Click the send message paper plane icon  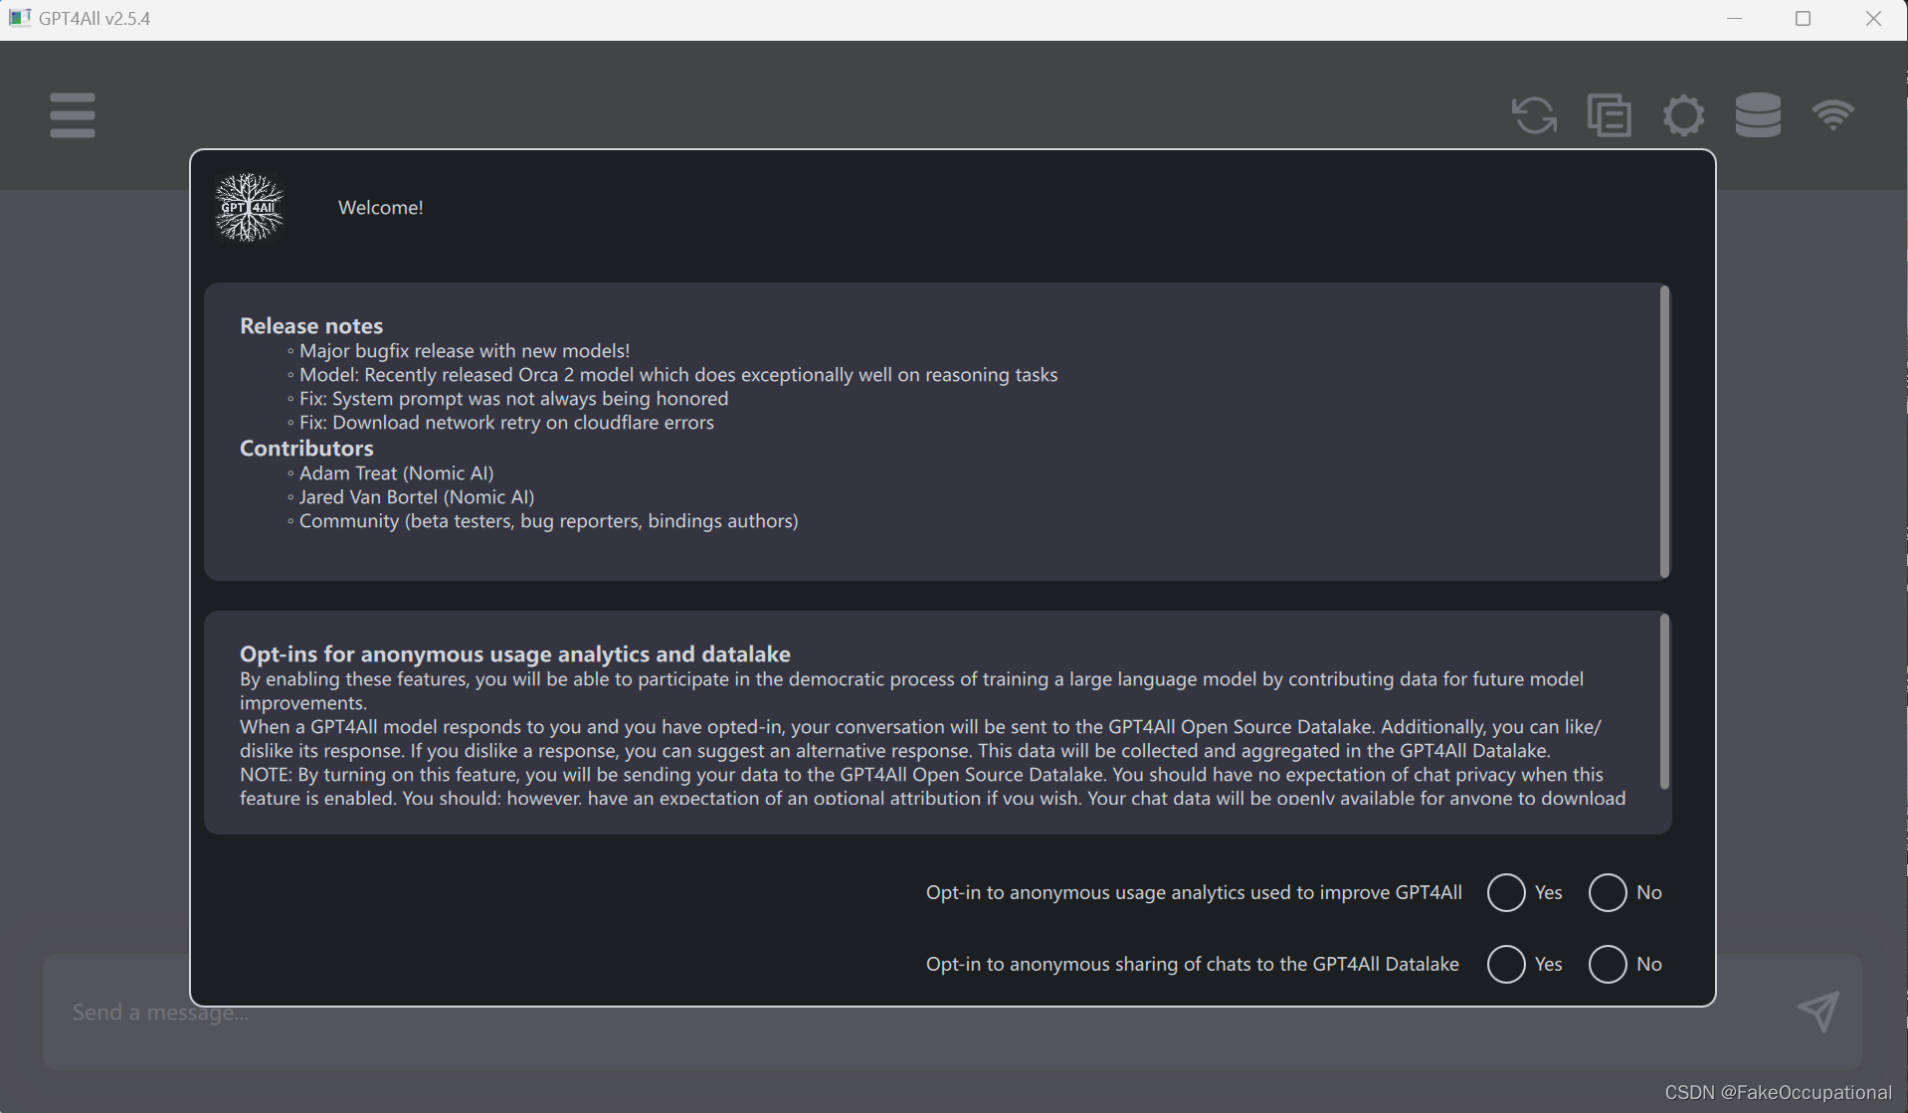pos(1818,1012)
